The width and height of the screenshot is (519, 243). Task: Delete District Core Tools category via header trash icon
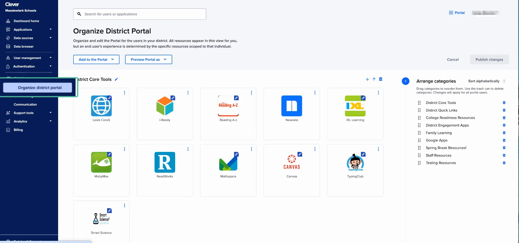[381, 79]
